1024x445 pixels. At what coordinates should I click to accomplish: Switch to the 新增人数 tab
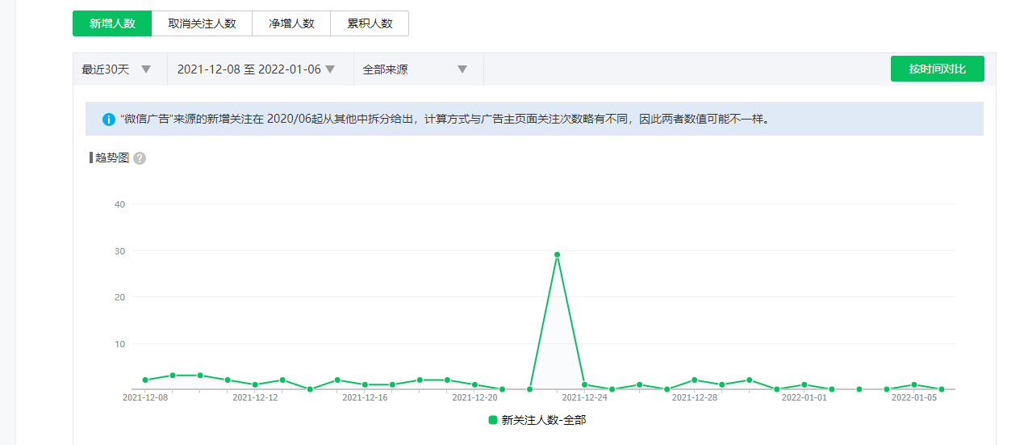pyautogui.click(x=112, y=23)
